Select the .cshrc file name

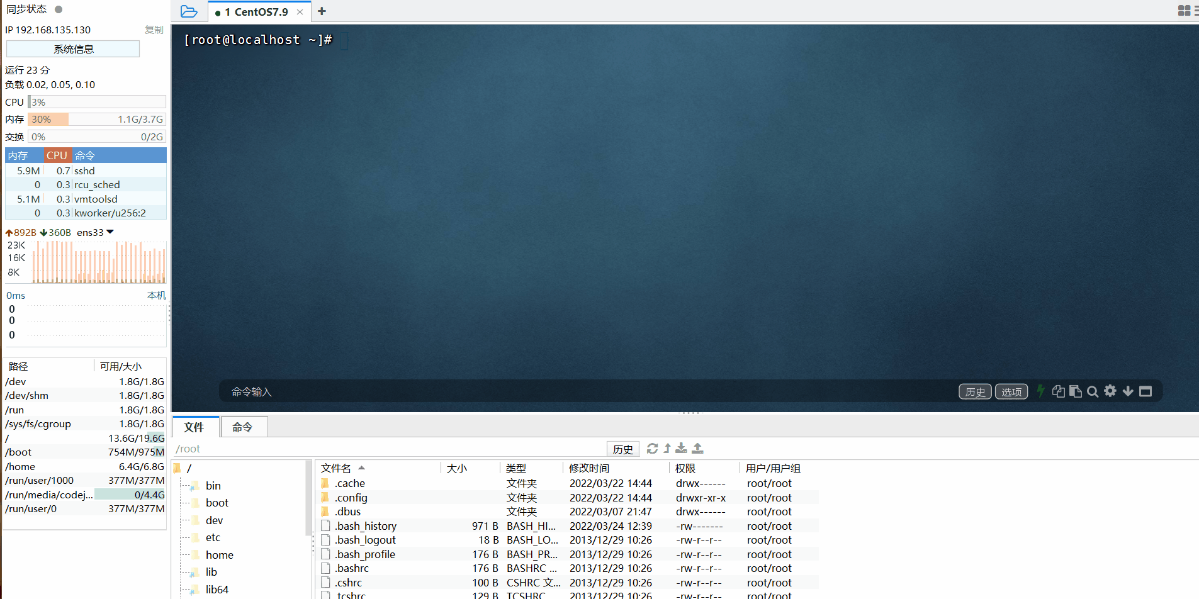tap(348, 583)
